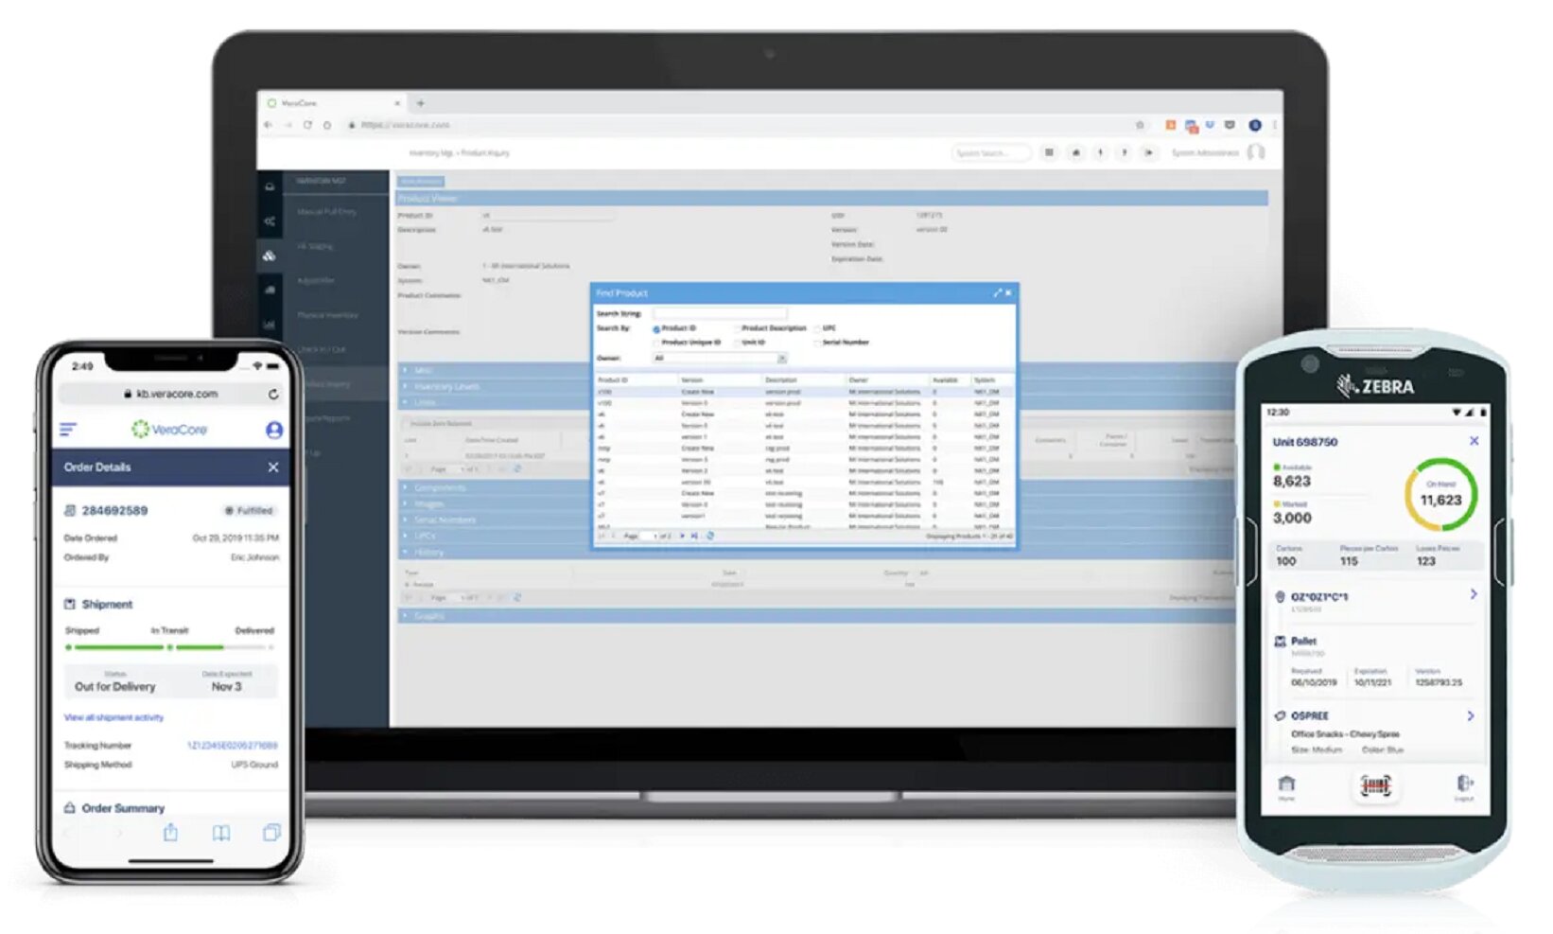Click View all shipment activity link
The height and width of the screenshot is (934, 1553).
[113, 717]
